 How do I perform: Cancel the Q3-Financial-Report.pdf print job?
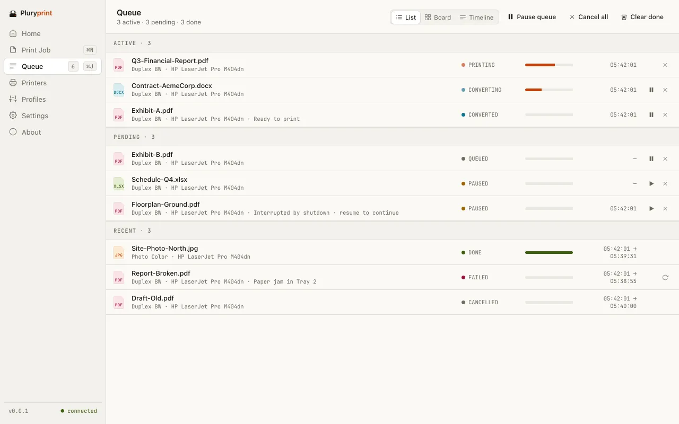[x=665, y=65]
